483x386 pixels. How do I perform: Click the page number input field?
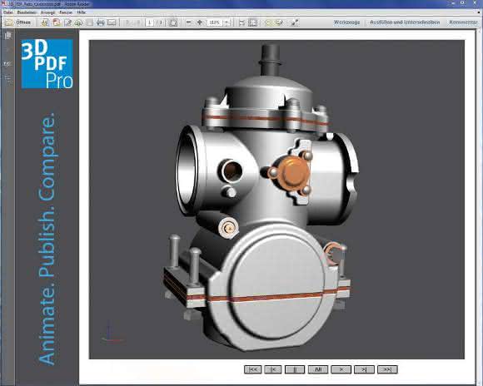149,22
